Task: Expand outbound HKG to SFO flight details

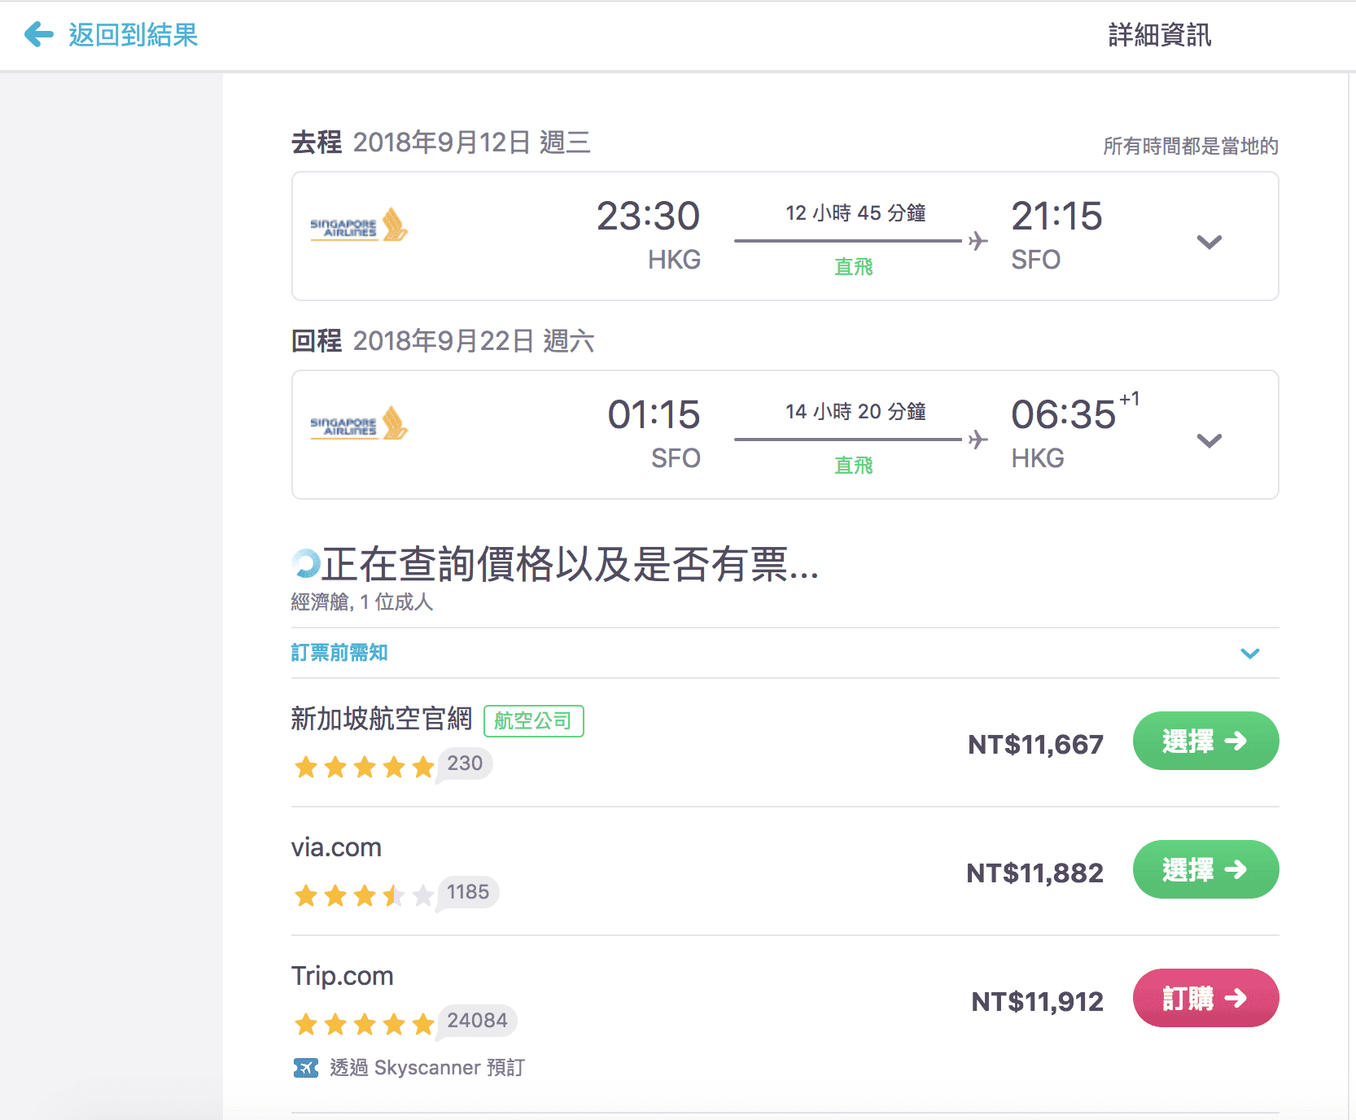Action: [1209, 242]
